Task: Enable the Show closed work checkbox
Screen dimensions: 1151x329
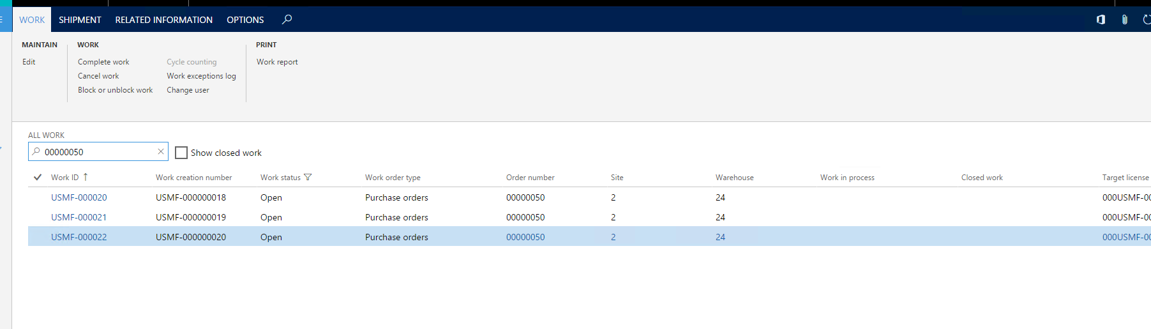Action: (181, 153)
